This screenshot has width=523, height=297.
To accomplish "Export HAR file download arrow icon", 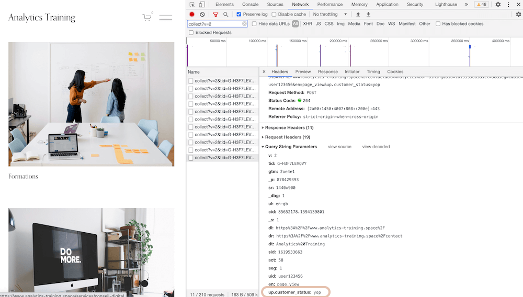I will pyautogui.click(x=368, y=14).
